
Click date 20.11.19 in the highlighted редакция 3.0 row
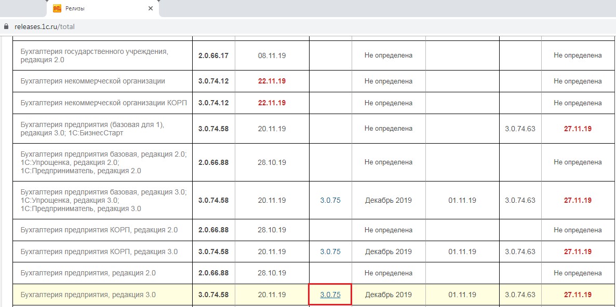272,295
